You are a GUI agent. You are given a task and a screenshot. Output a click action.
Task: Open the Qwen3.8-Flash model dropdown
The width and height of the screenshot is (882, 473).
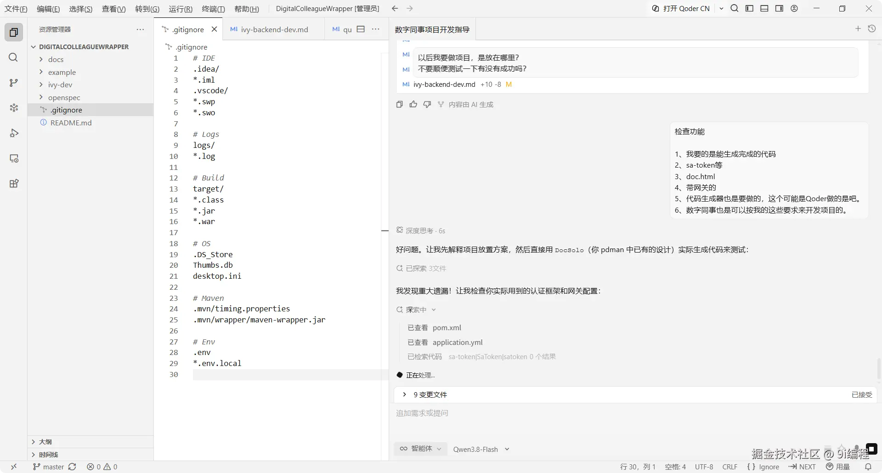pos(481,449)
